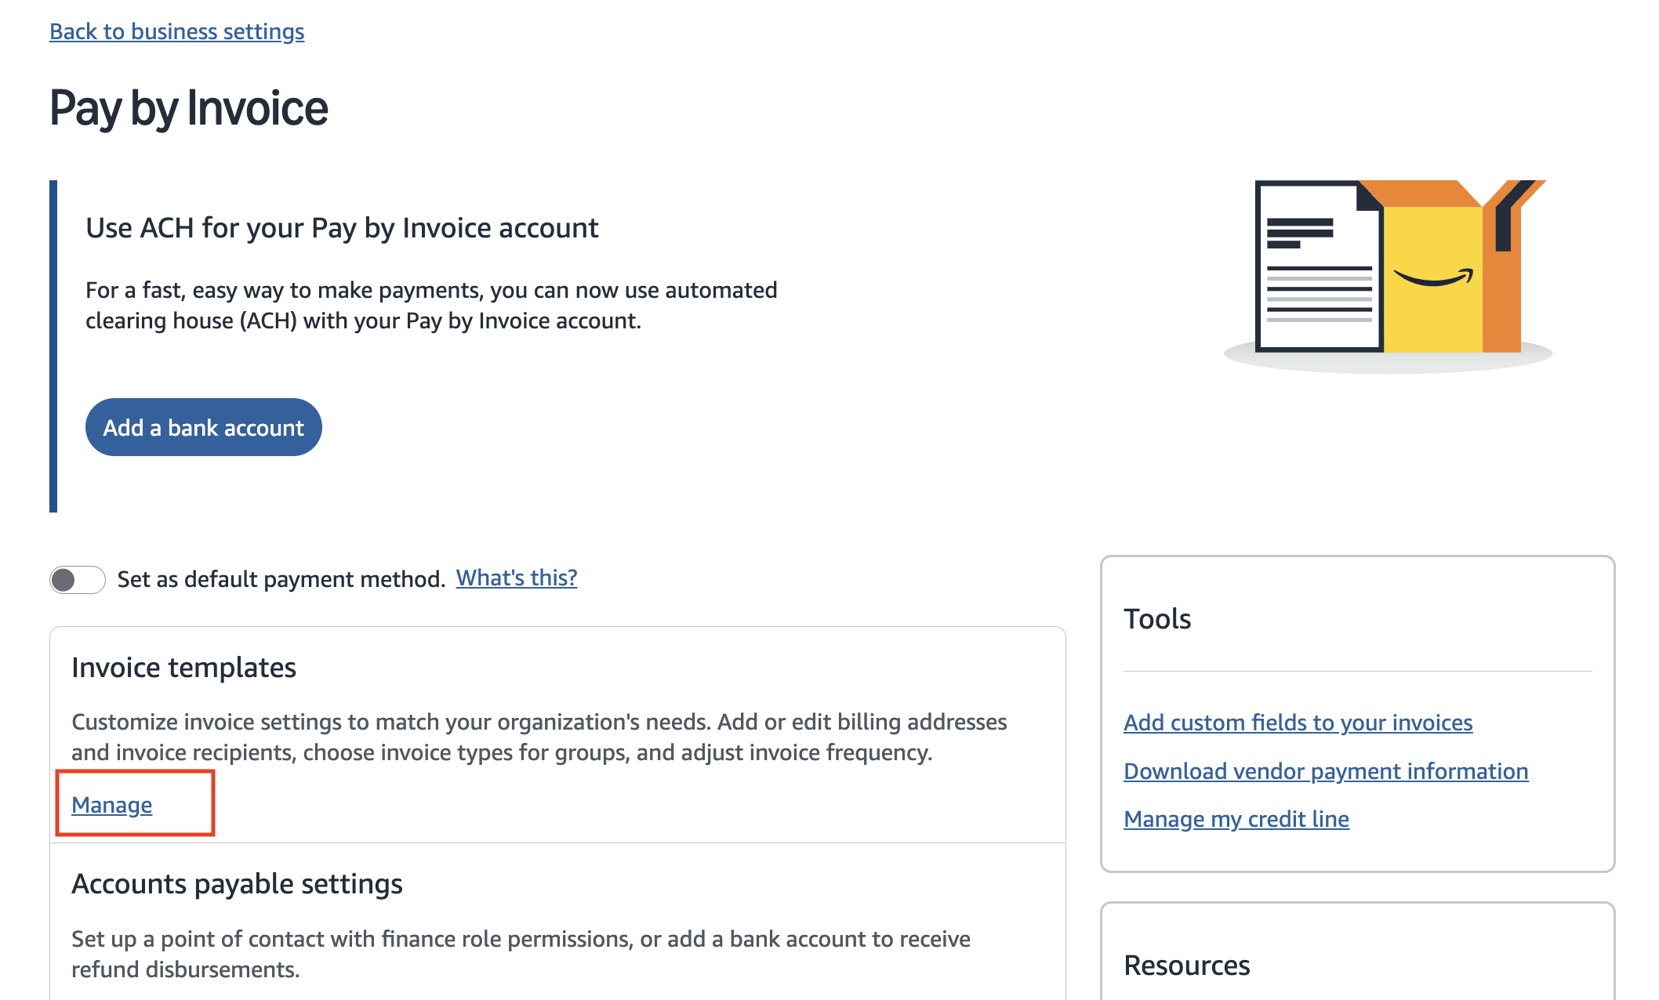Open Add custom fields to your invoices

tap(1298, 723)
